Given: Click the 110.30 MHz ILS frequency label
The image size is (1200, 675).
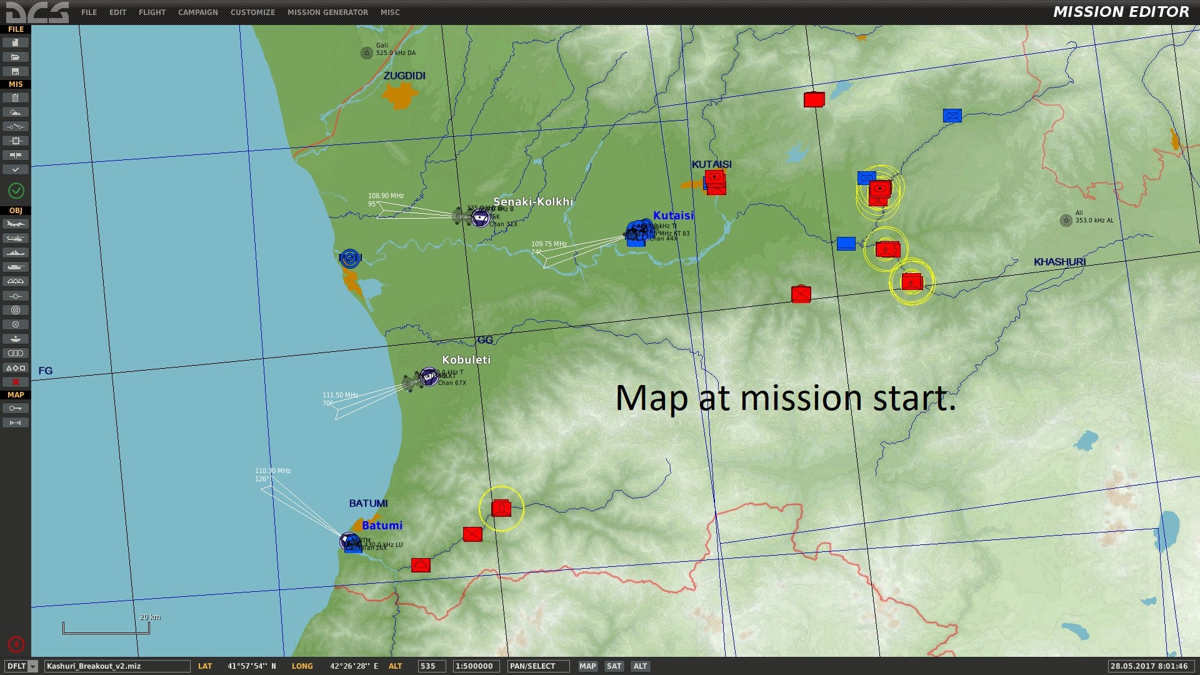Looking at the screenshot, I should [x=272, y=471].
